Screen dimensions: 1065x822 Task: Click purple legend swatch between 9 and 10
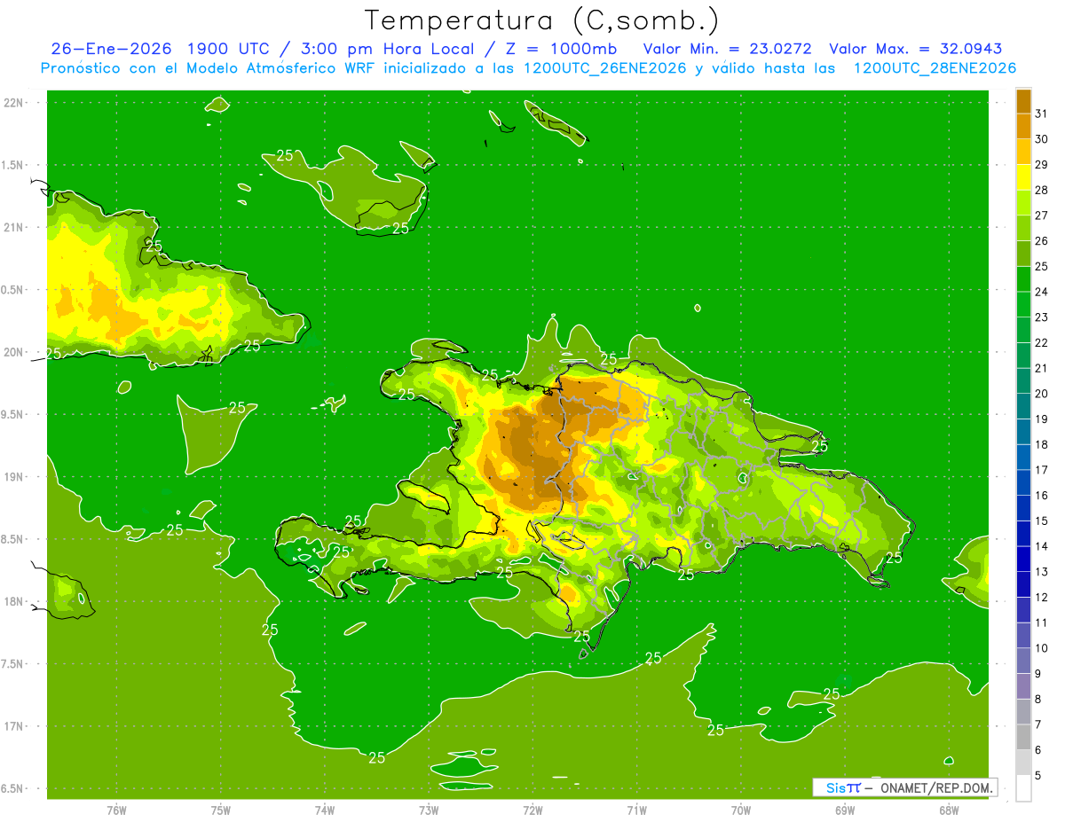(1023, 661)
